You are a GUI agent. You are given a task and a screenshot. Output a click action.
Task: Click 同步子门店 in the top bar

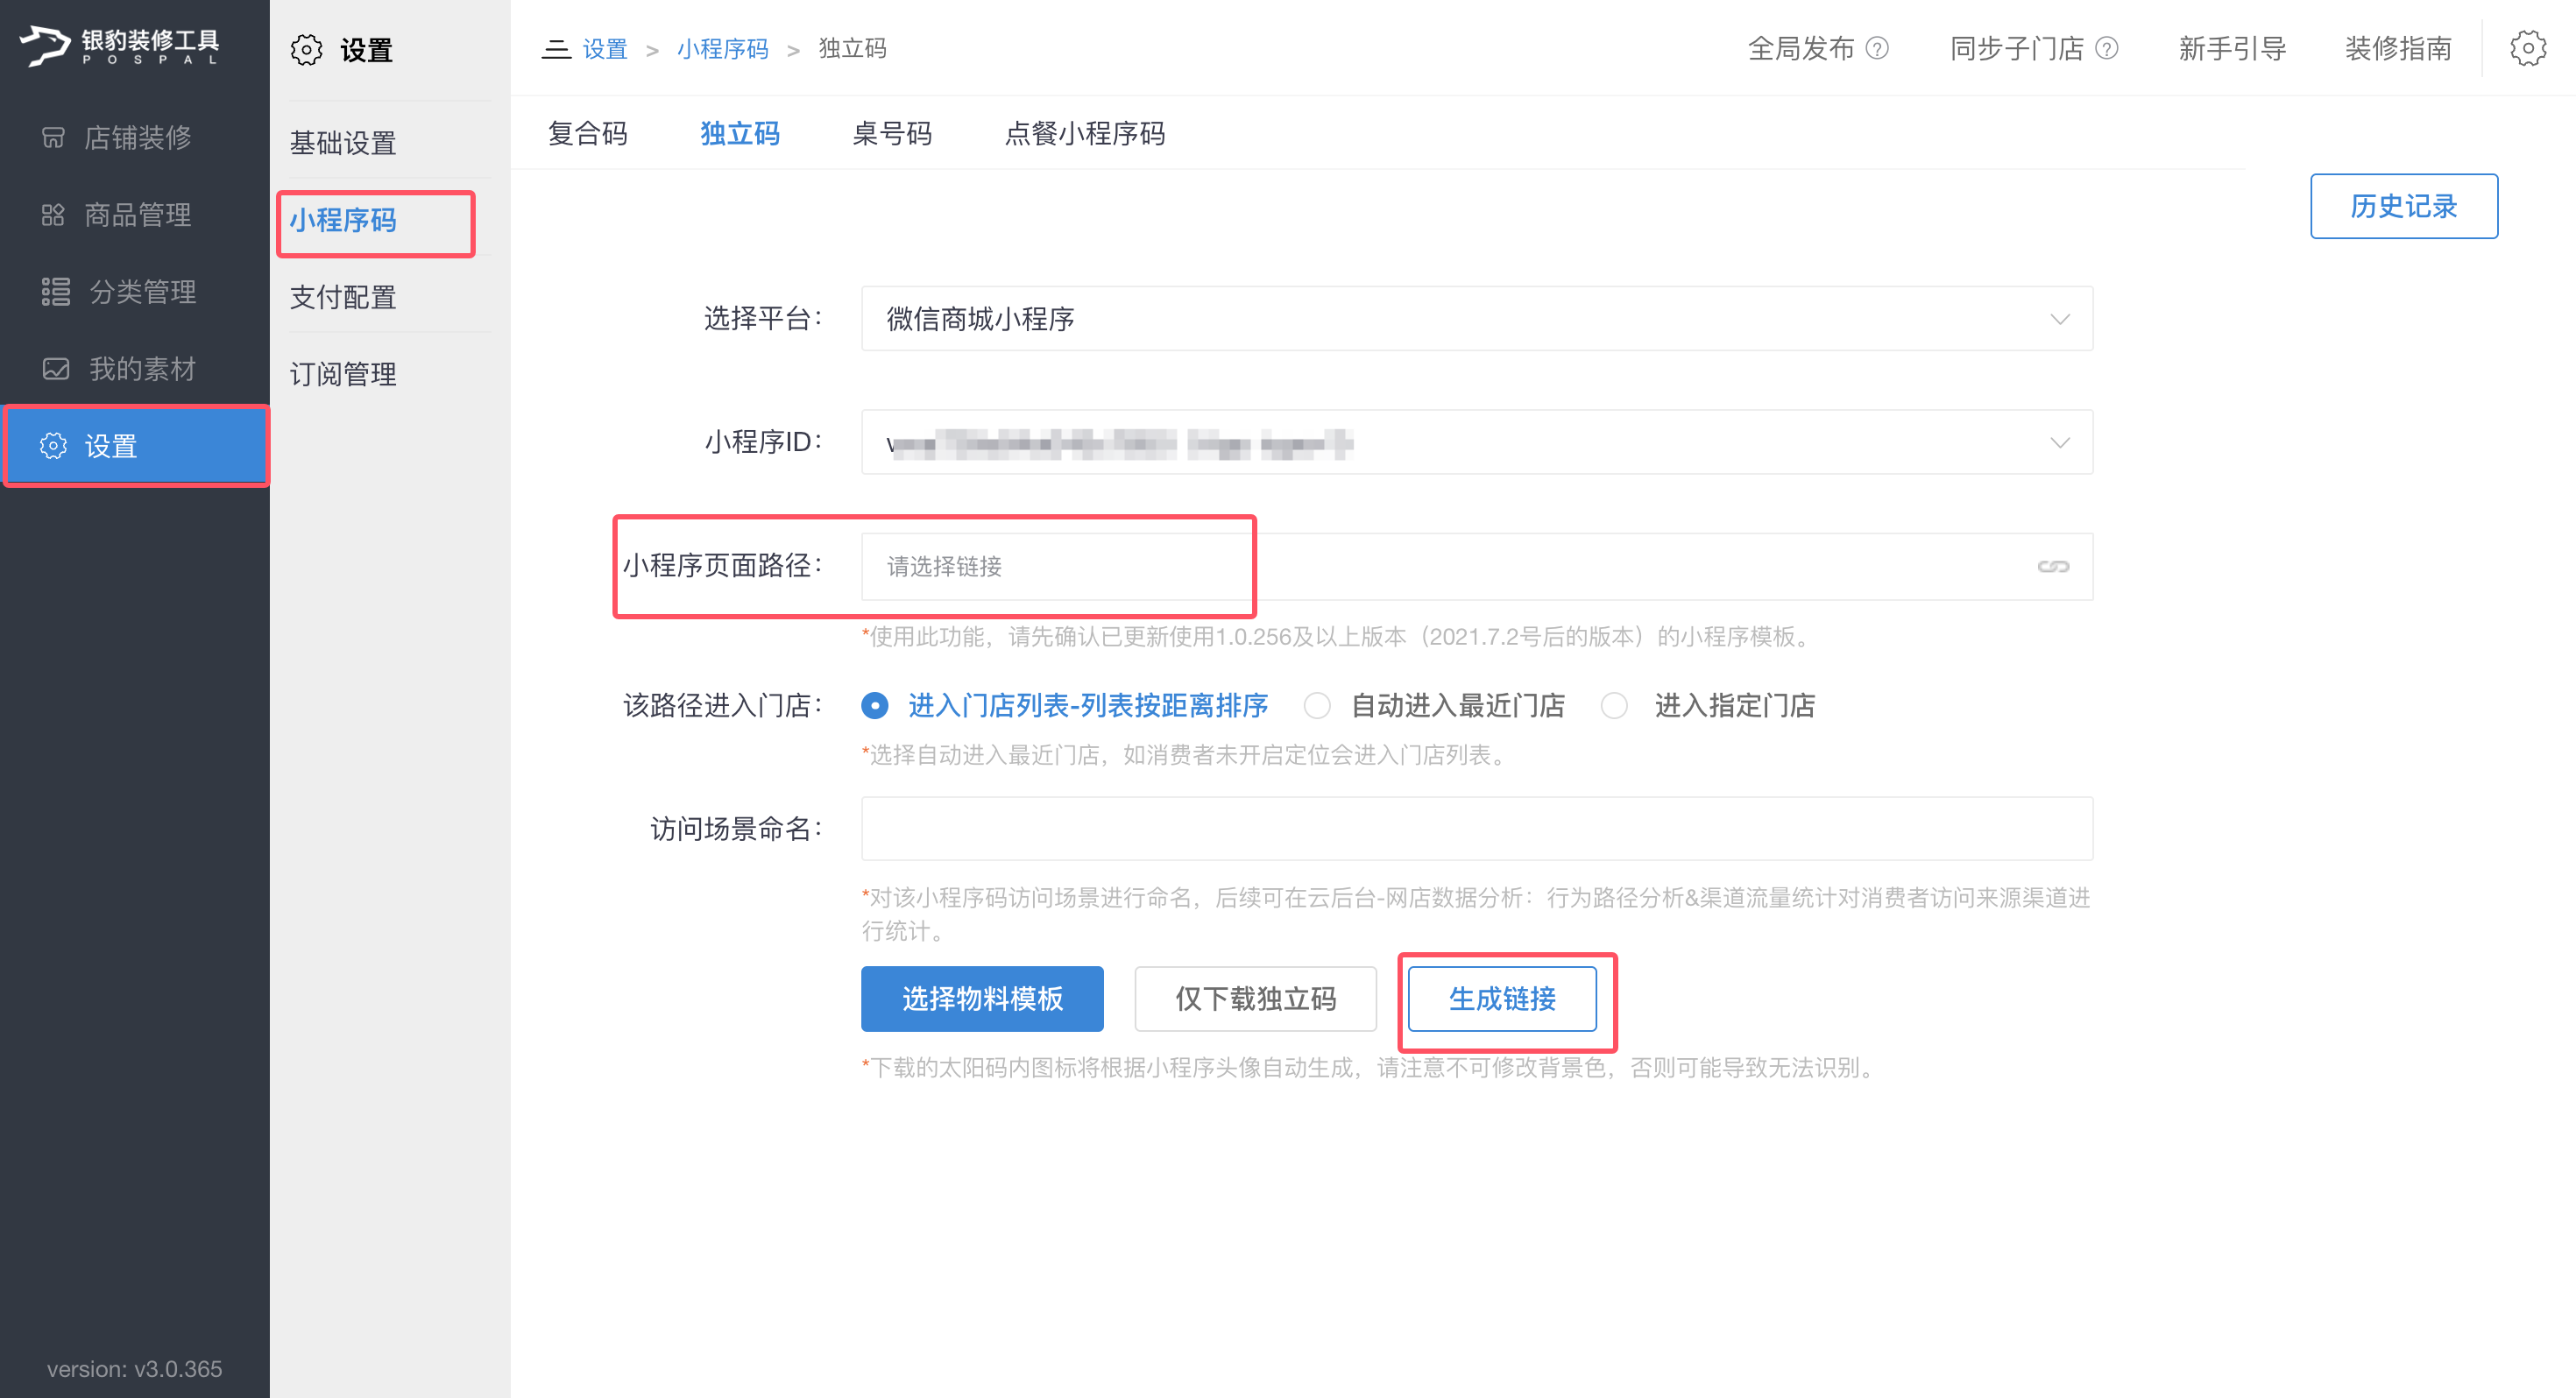pos(2016,49)
